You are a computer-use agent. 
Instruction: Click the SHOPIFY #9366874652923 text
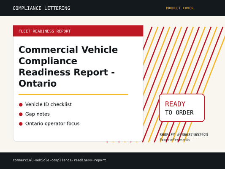(184, 135)
